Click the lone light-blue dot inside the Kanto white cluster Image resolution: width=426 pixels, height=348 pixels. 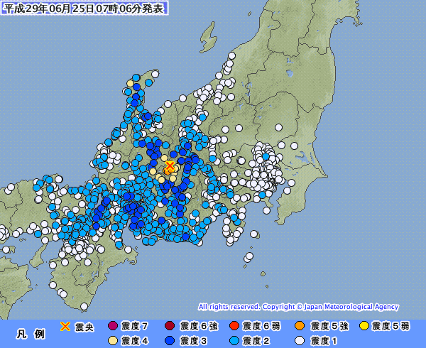[266, 156]
